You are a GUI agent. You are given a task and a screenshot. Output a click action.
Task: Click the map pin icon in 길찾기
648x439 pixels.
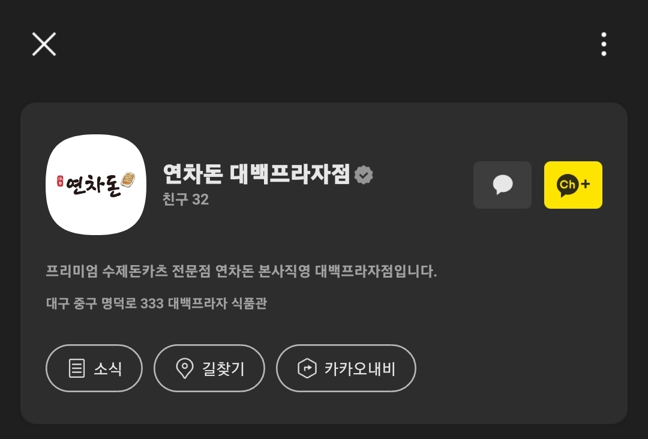184,368
